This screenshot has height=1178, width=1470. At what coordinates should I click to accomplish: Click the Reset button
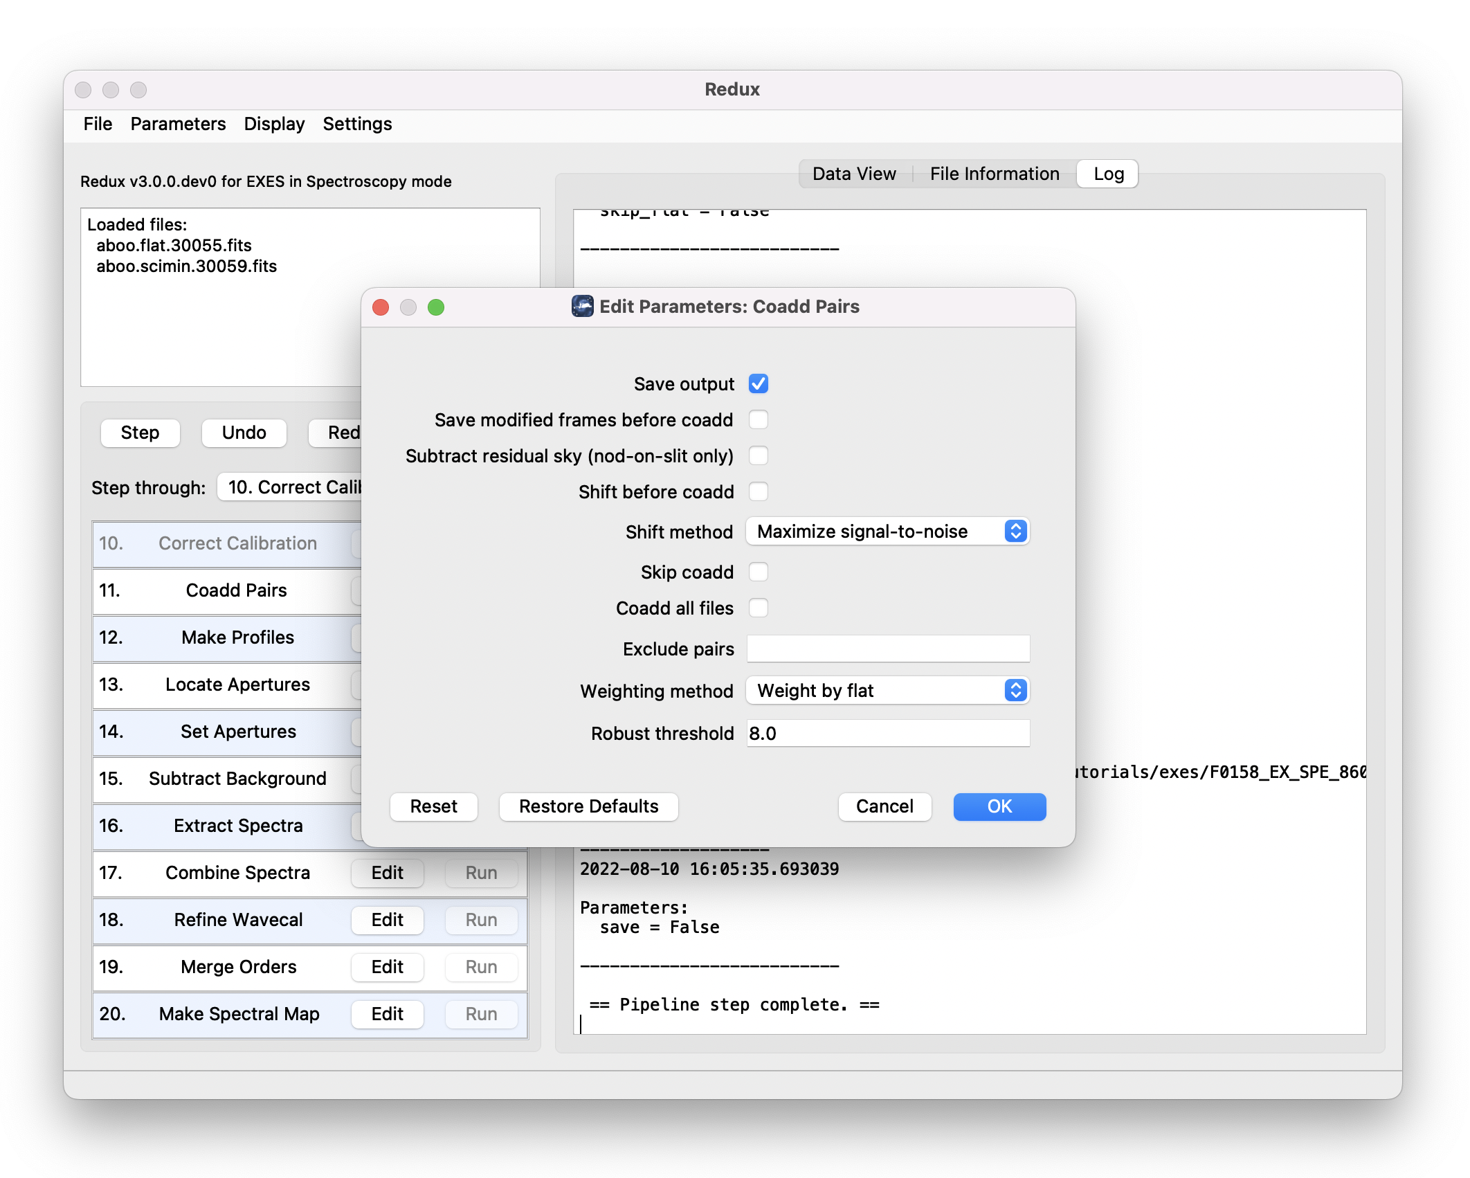tap(433, 806)
